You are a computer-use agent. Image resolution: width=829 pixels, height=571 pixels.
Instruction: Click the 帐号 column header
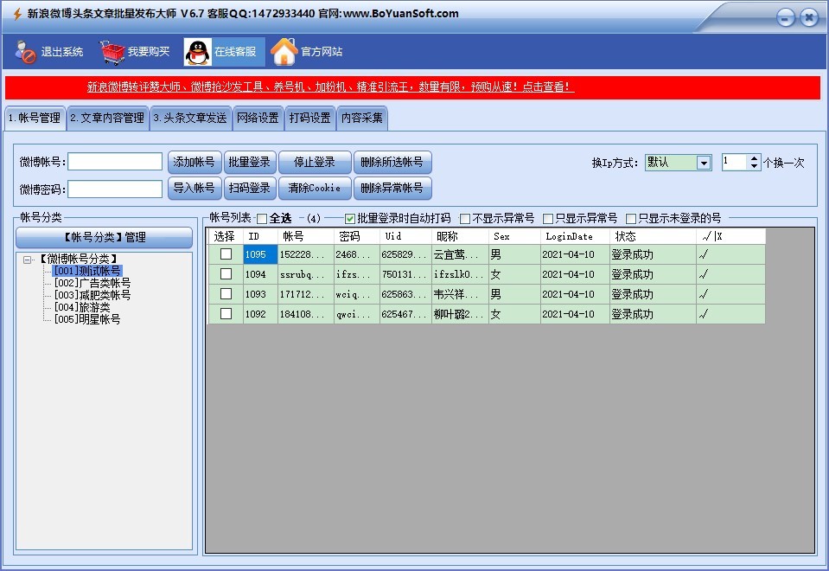(306, 236)
